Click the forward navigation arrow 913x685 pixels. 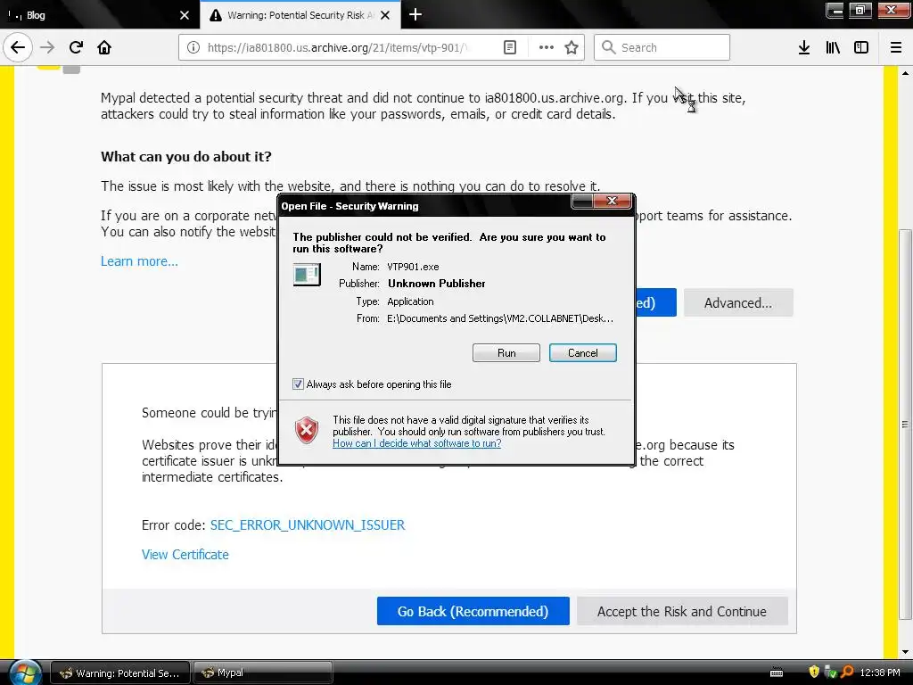(47, 47)
